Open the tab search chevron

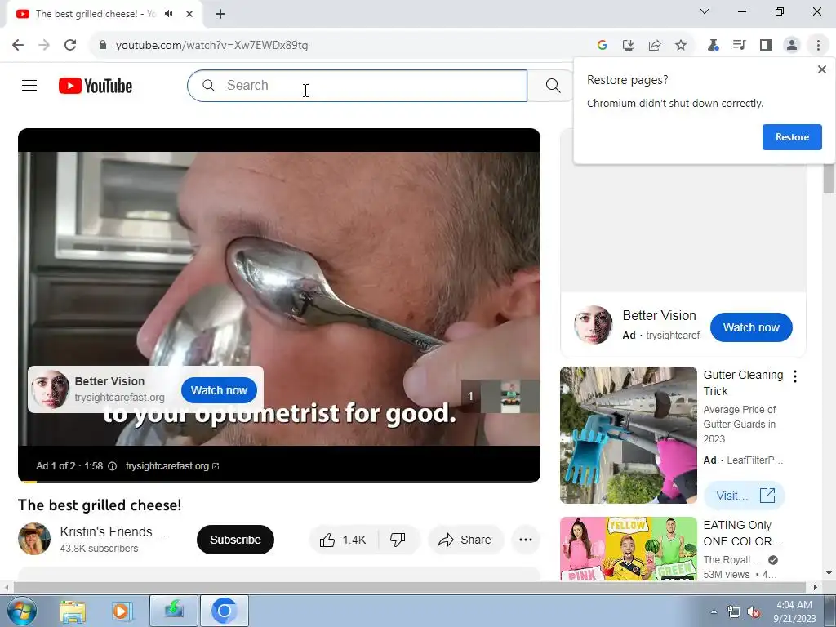705,11
